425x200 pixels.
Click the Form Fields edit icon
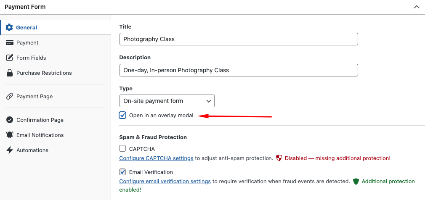[x=9, y=58]
